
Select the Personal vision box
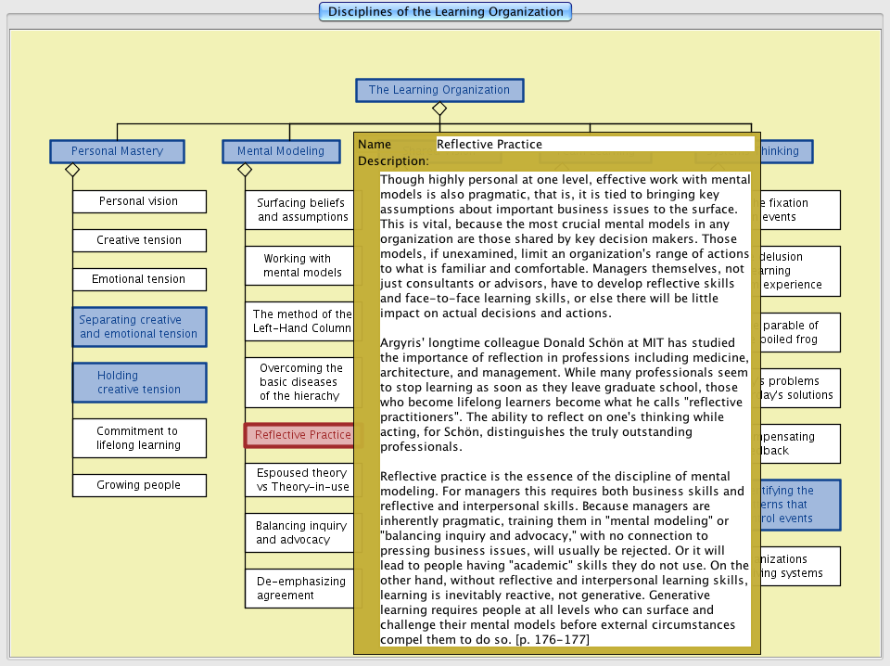coord(139,201)
